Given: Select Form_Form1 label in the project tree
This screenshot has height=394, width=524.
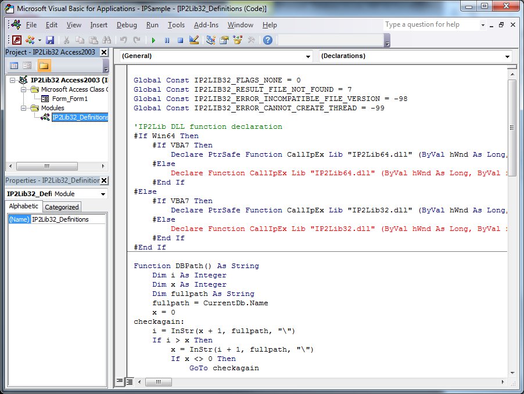Looking at the screenshot, I should 70,99.
